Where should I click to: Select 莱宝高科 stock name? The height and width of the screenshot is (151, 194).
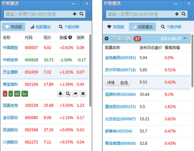tap(10, 85)
